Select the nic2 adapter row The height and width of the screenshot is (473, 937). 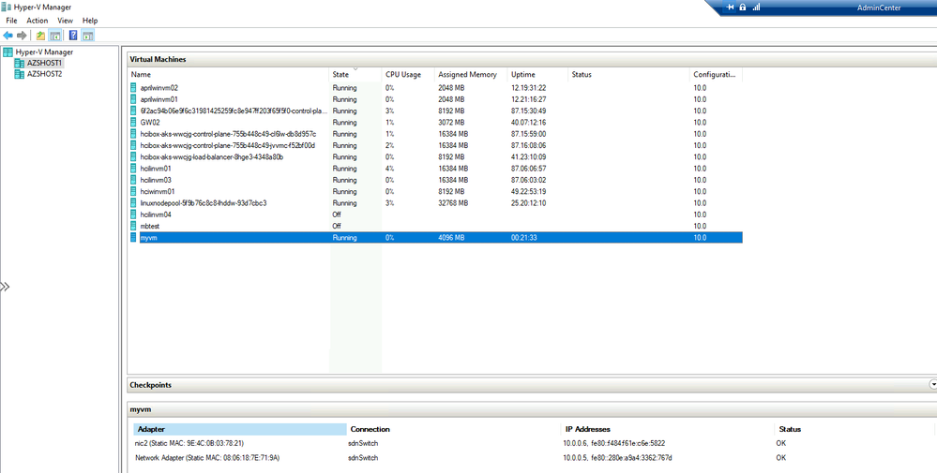tap(534, 443)
